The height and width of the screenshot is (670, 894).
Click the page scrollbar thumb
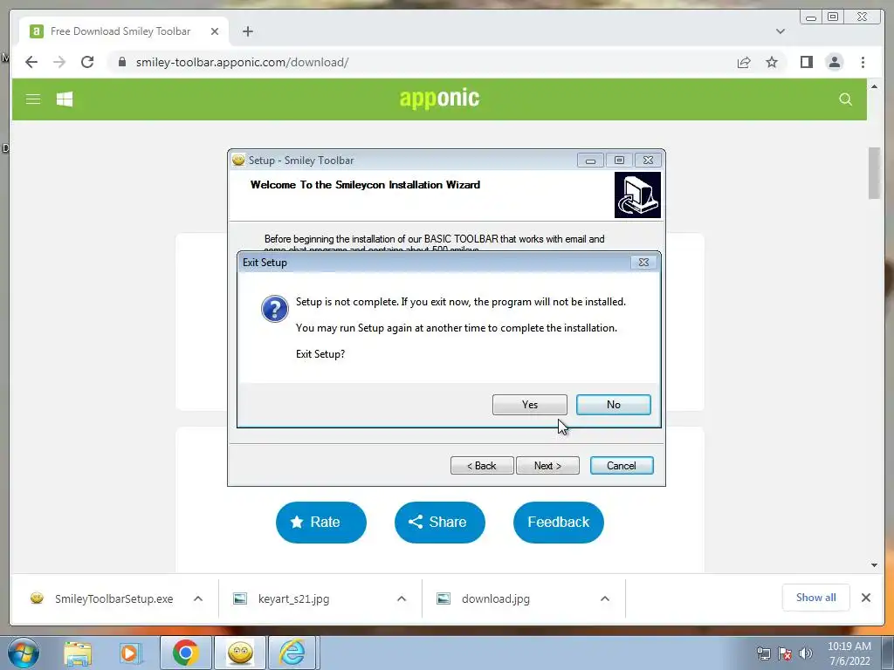(x=874, y=174)
